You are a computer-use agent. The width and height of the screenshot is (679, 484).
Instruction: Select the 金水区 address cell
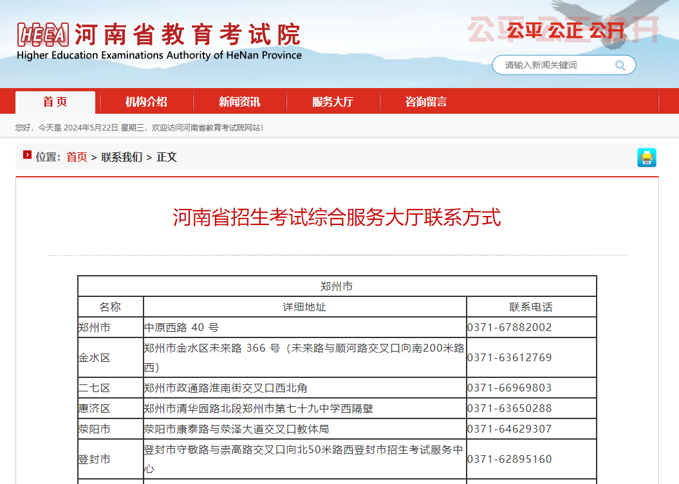point(303,357)
